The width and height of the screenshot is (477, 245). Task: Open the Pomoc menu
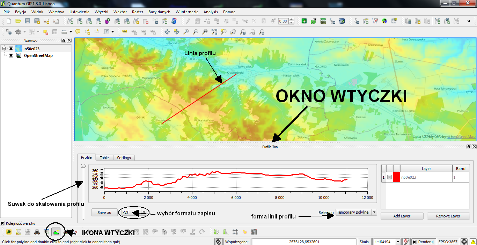click(x=229, y=12)
